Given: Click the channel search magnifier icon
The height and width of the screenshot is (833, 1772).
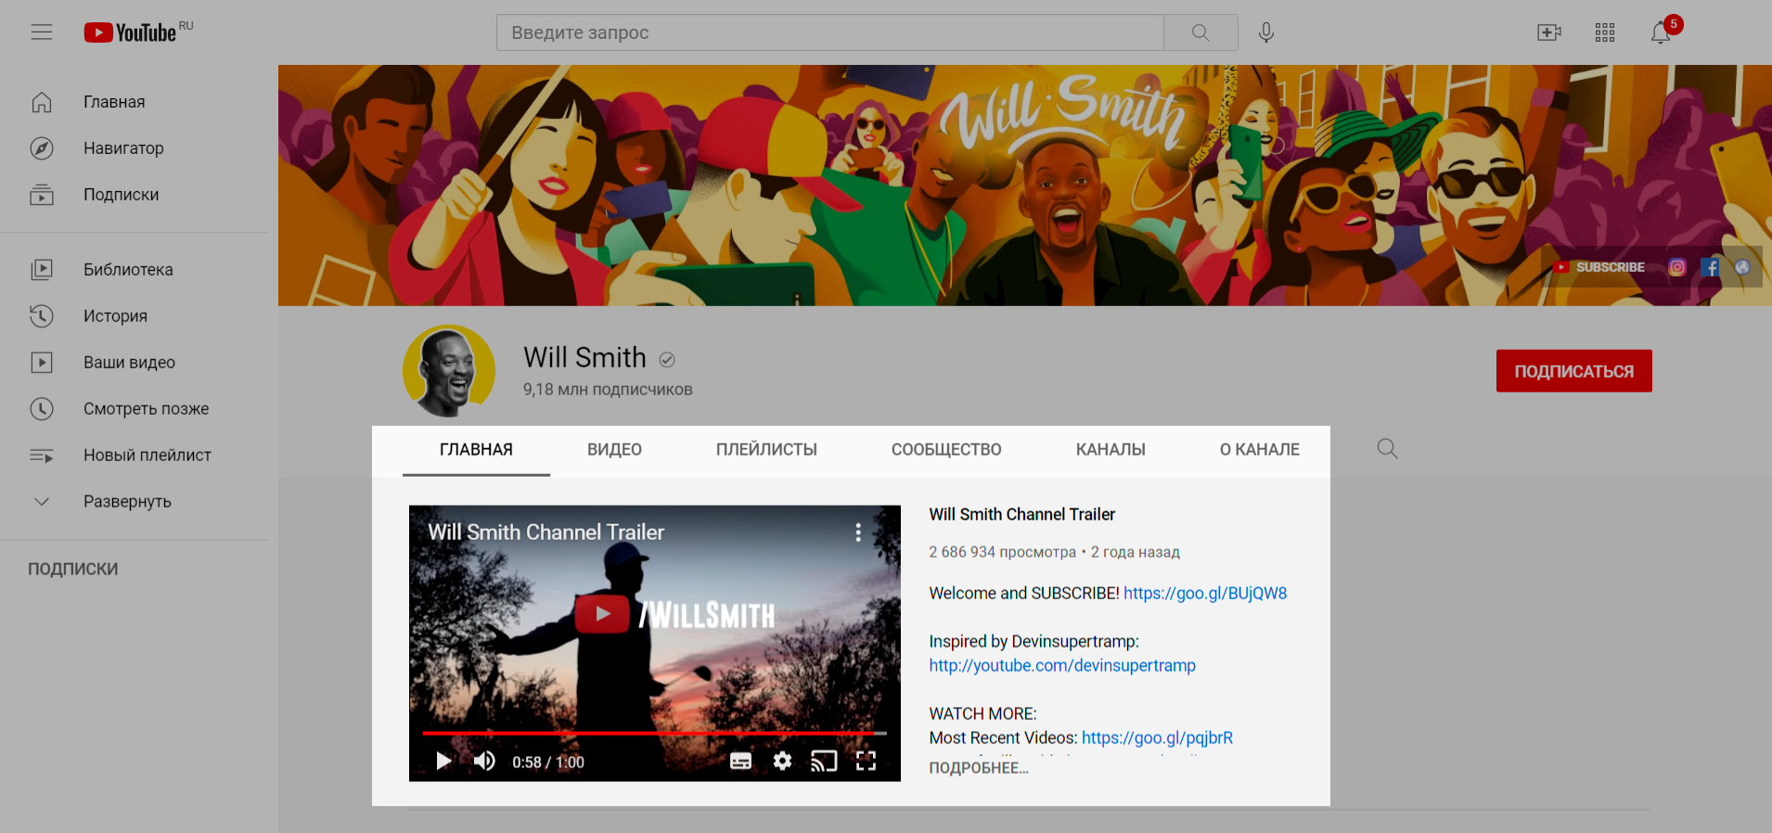Looking at the screenshot, I should coord(1387,449).
